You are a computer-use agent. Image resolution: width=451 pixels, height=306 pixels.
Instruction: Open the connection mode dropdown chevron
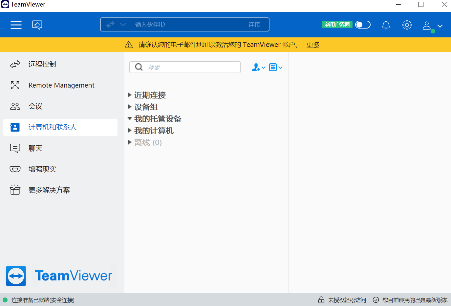click(123, 25)
